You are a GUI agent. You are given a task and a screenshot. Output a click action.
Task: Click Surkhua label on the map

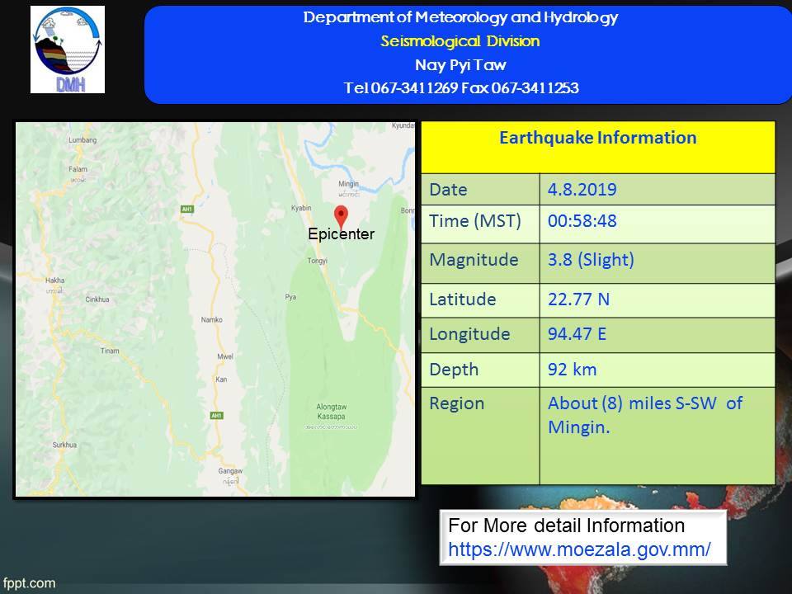coord(64,445)
